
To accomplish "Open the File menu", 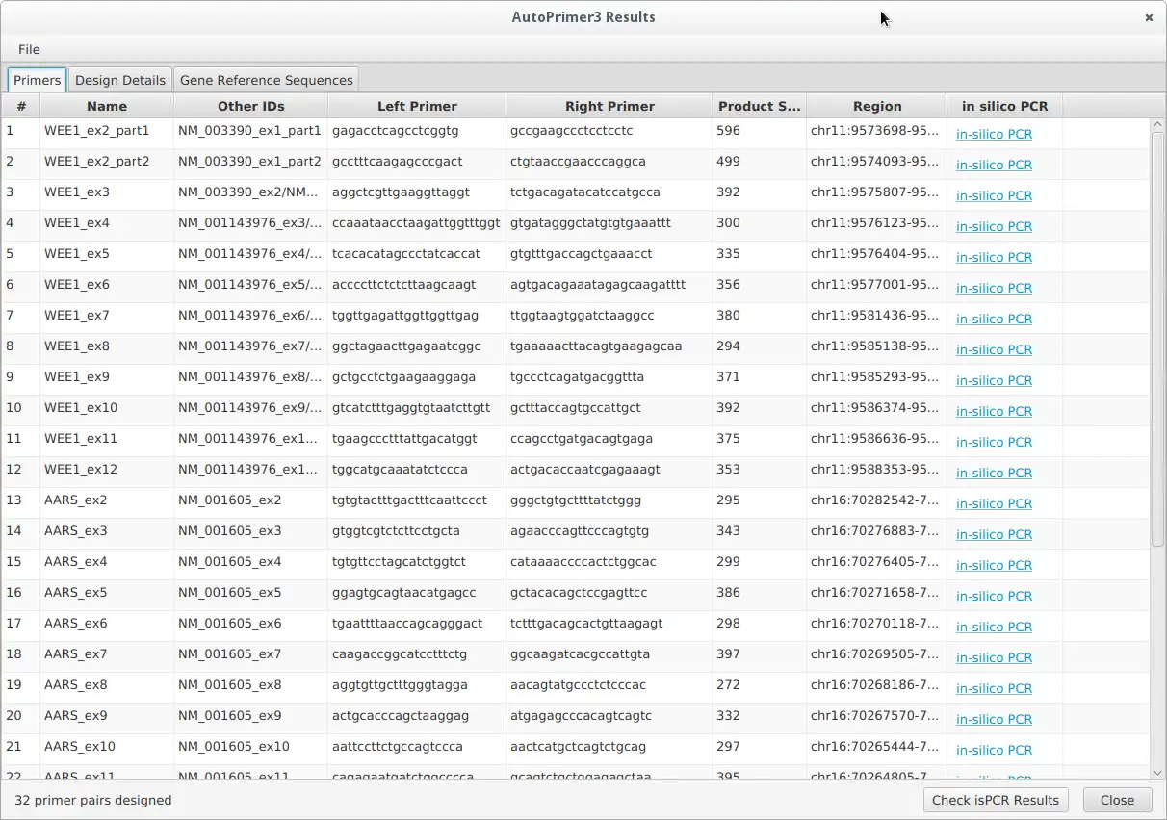I will 29,49.
